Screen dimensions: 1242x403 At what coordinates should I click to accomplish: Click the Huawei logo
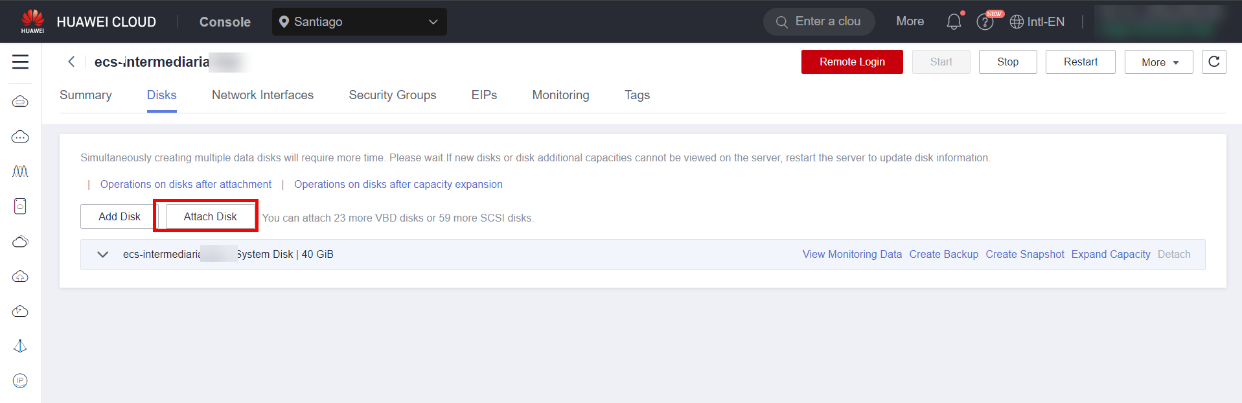coord(32,21)
